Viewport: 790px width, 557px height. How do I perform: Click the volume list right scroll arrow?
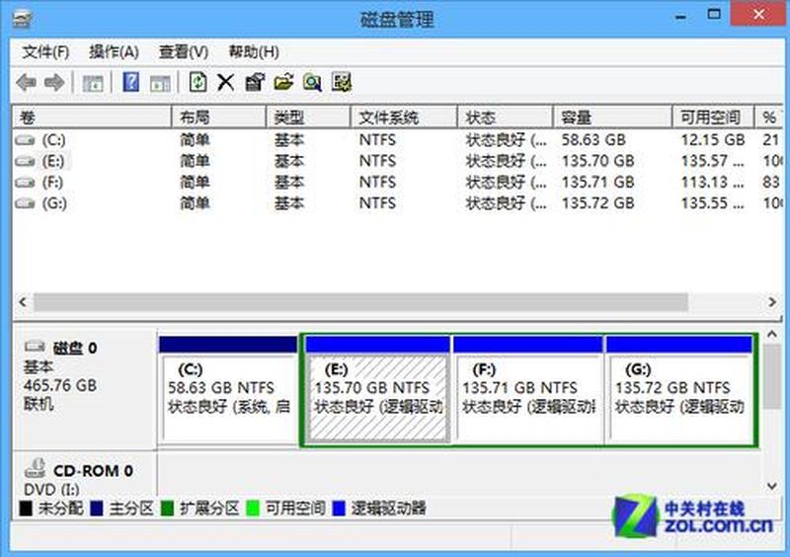[x=772, y=302]
